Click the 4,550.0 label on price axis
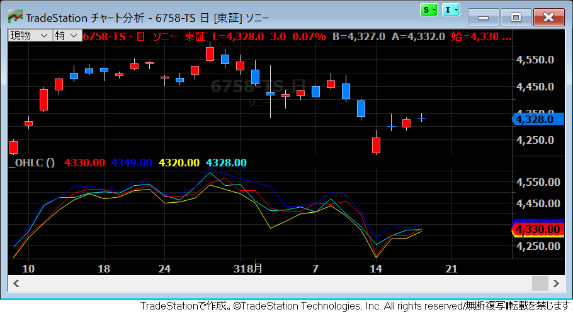The height and width of the screenshot is (312, 573). coord(535,60)
